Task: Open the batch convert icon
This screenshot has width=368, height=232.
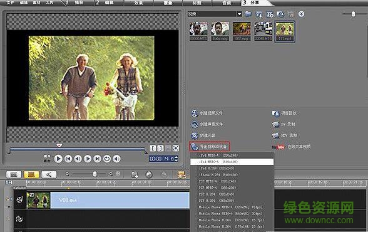Action: pyautogui.click(x=182, y=175)
